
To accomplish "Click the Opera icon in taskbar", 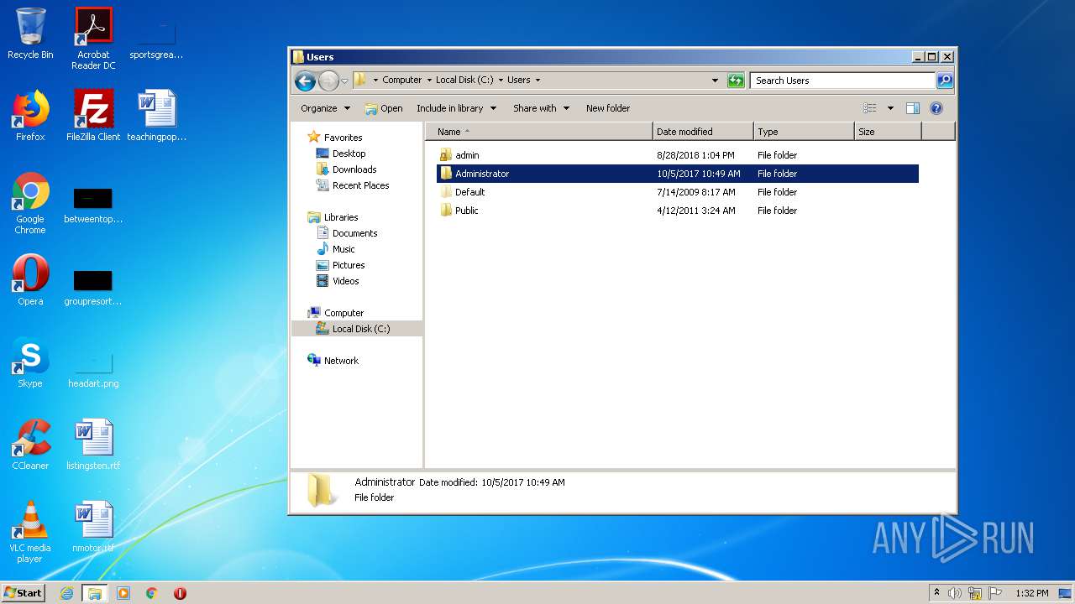I will click(x=180, y=593).
